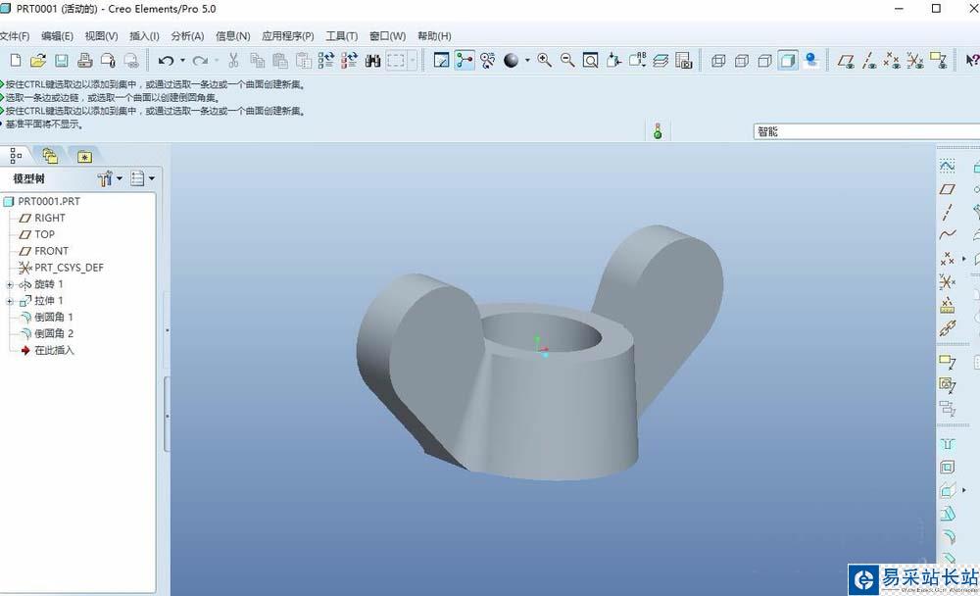Switch to Shading display style
The width and height of the screenshot is (980, 596).
coord(788,61)
